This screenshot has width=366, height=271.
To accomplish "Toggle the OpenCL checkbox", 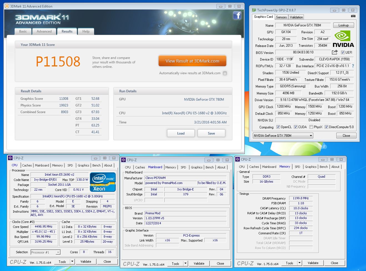I will (x=278, y=127).
